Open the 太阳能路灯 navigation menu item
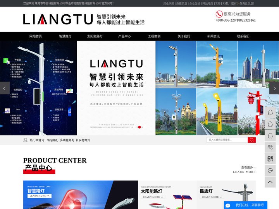Viewport: 279px width, 209px height. [95, 36]
